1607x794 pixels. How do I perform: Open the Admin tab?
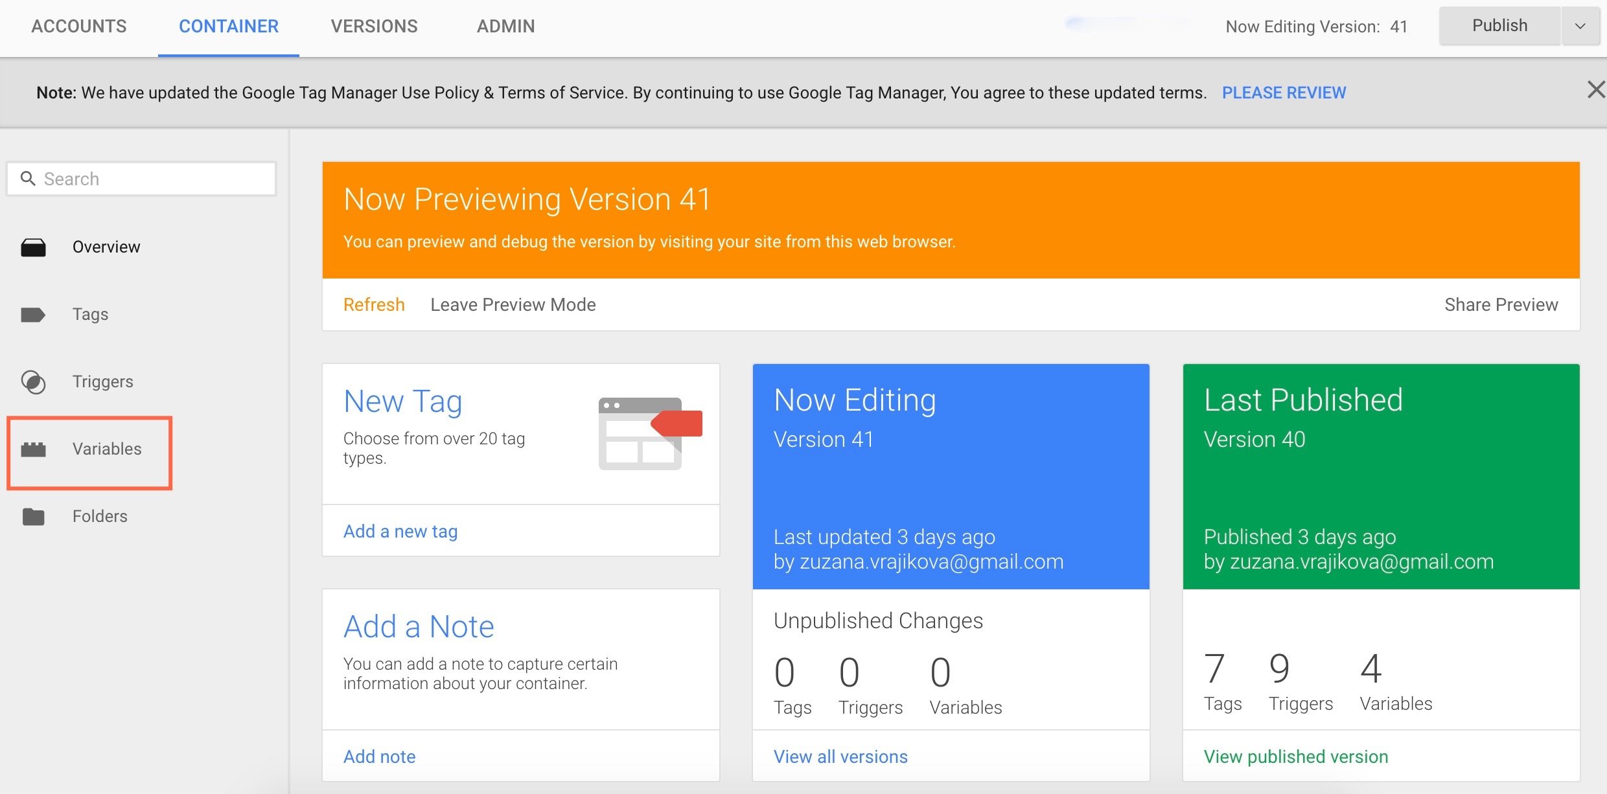(506, 27)
